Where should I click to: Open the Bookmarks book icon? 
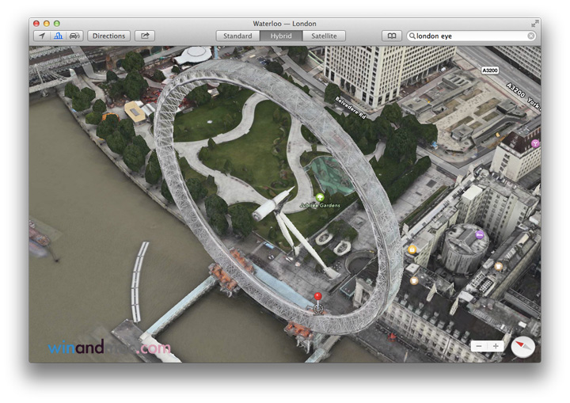click(x=391, y=36)
